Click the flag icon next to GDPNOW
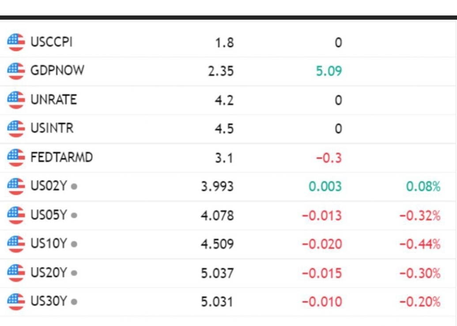This screenshot has width=457, height=326. click(16, 71)
